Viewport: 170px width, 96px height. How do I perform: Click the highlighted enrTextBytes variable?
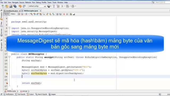(x=39, y=73)
